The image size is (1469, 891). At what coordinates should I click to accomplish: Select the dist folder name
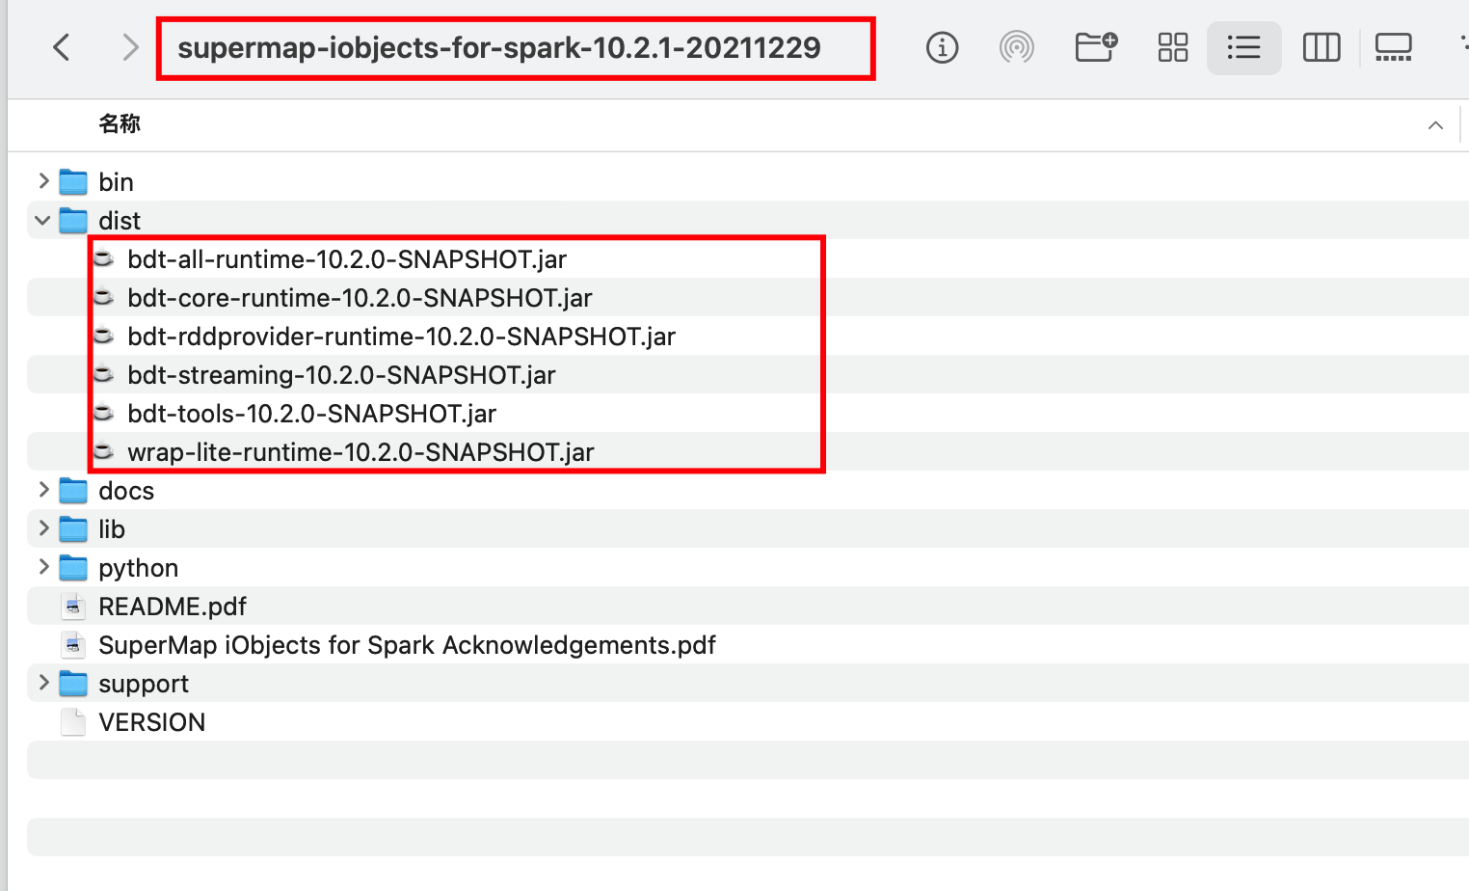click(120, 220)
